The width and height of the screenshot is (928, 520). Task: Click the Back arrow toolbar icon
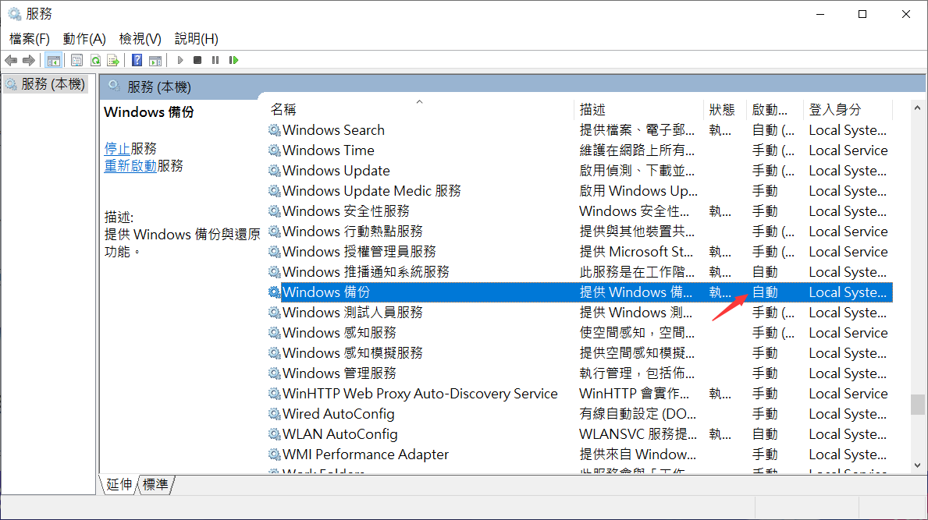[x=11, y=60]
